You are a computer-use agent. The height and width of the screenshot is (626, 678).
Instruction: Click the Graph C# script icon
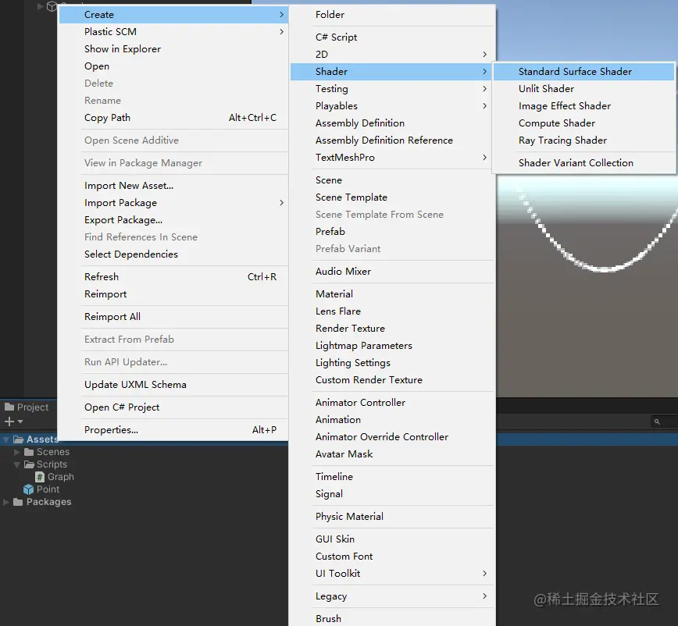tap(40, 477)
